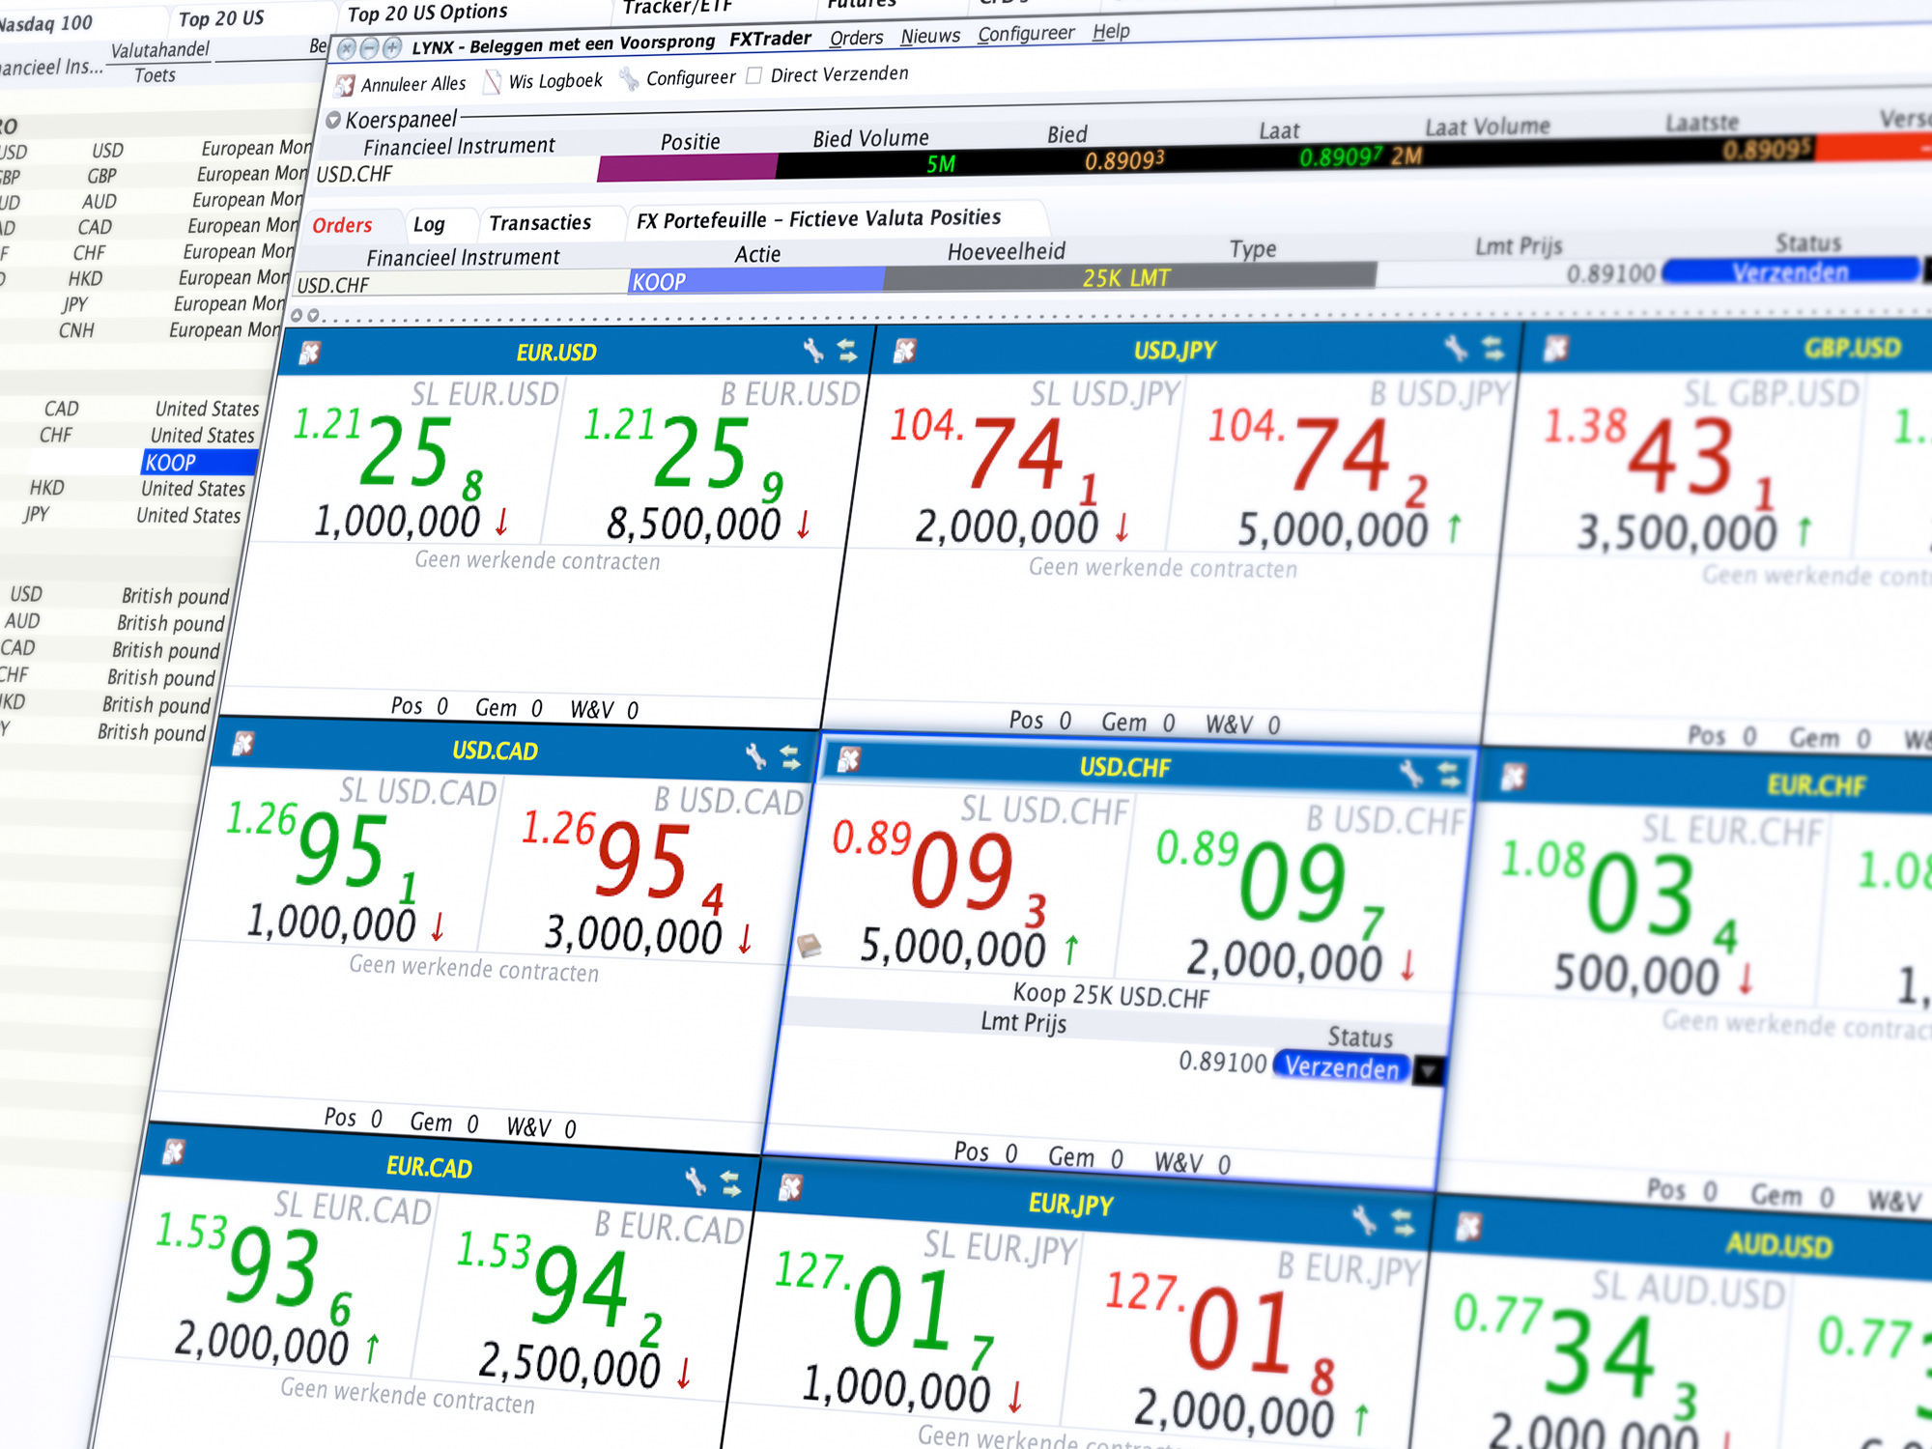1932x1449 pixels.
Task: Click 0.89100 limit price in Orders row
Action: 1611,274
